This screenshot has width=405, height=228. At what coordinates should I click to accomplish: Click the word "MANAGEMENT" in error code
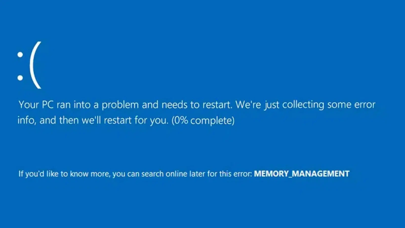click(321, 174)
